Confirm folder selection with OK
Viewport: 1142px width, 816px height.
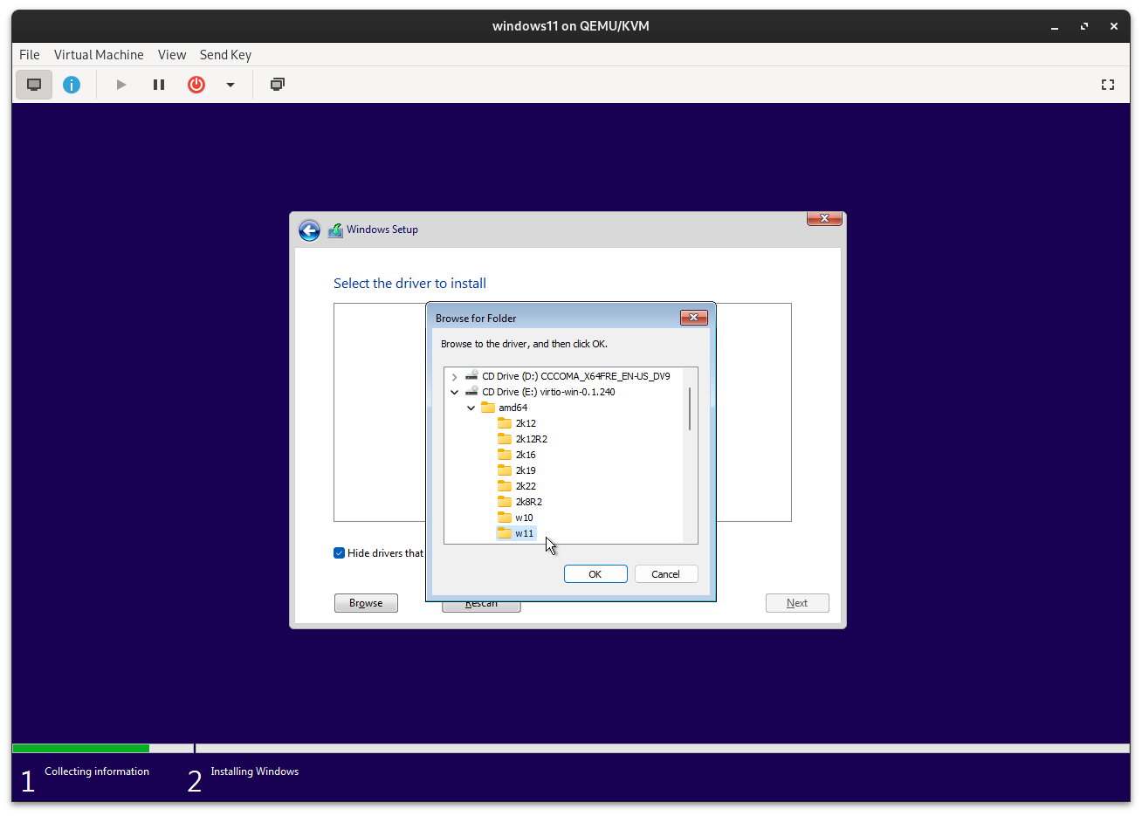pos(595,574)
